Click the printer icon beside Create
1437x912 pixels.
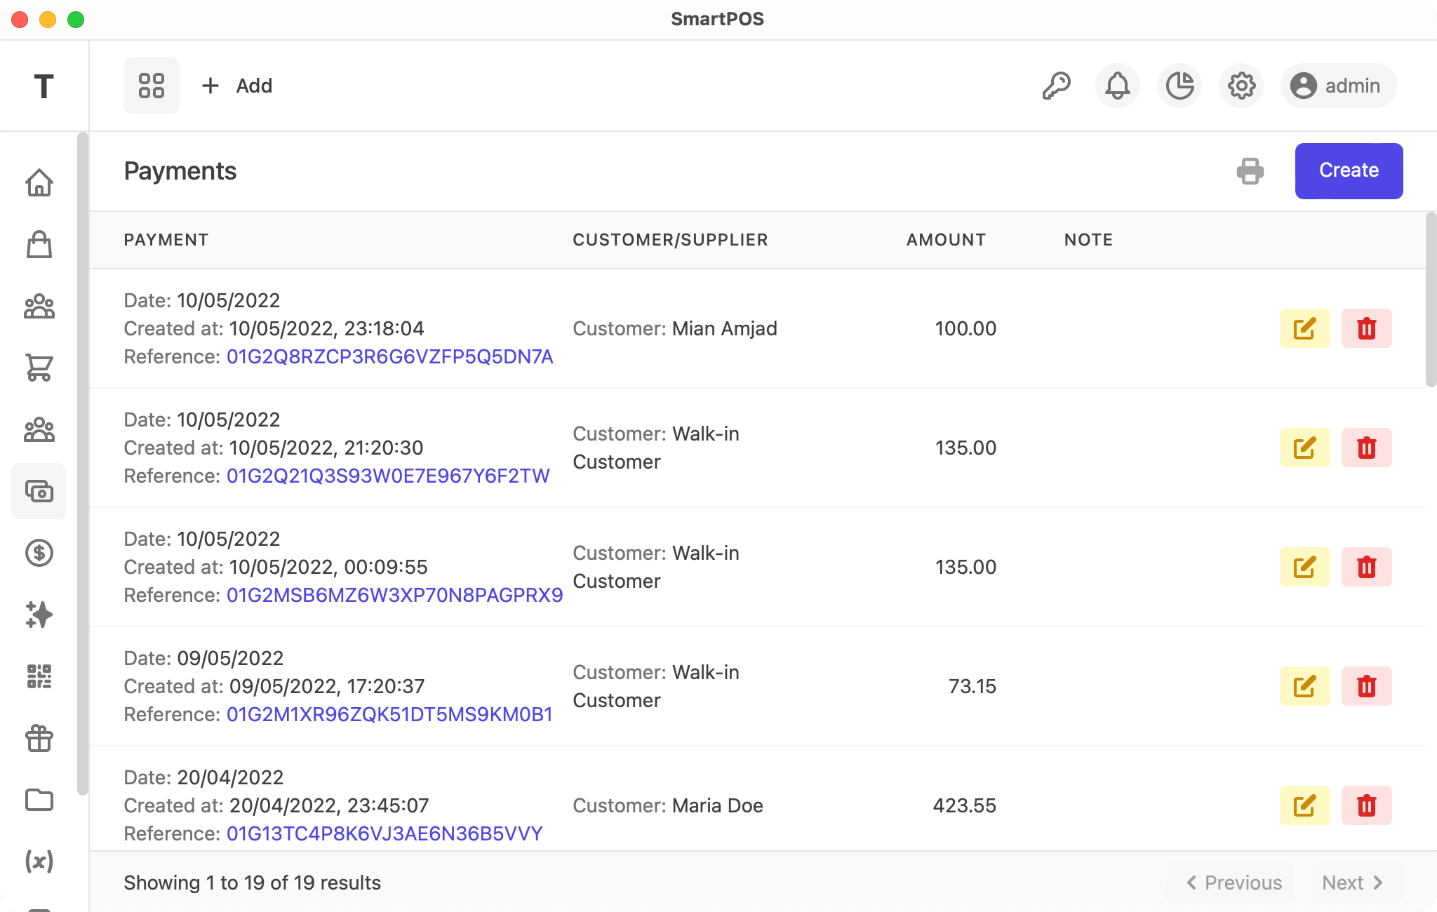1250,171
